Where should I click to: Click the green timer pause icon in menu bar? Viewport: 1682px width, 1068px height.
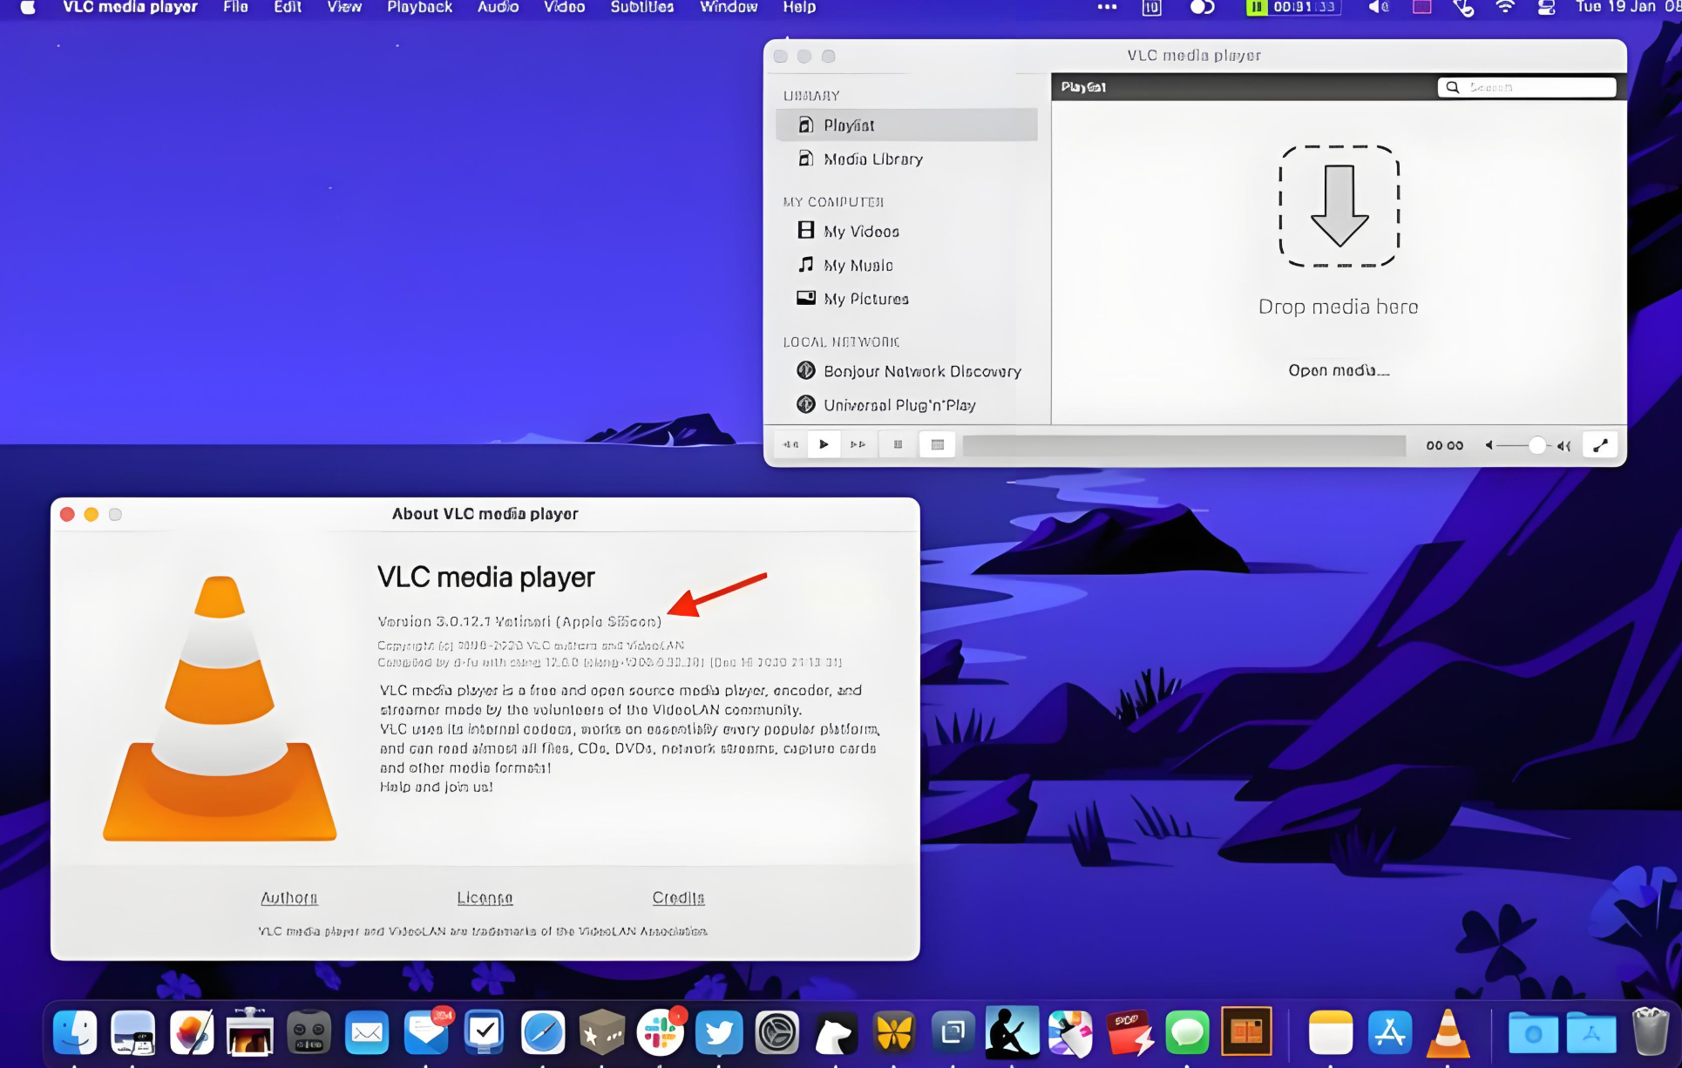[1256, 7]
